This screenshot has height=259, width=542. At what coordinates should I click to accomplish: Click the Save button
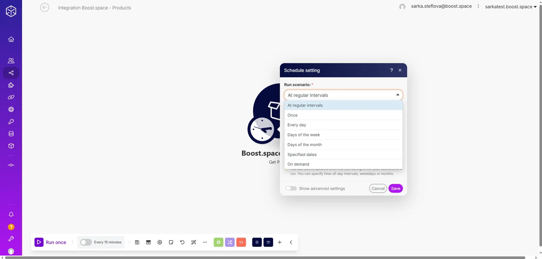pos(396,188)
